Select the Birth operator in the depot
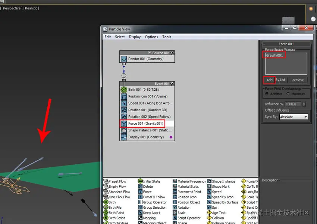The height and width of the screenshot is (224, 317). tap(109, 202)
